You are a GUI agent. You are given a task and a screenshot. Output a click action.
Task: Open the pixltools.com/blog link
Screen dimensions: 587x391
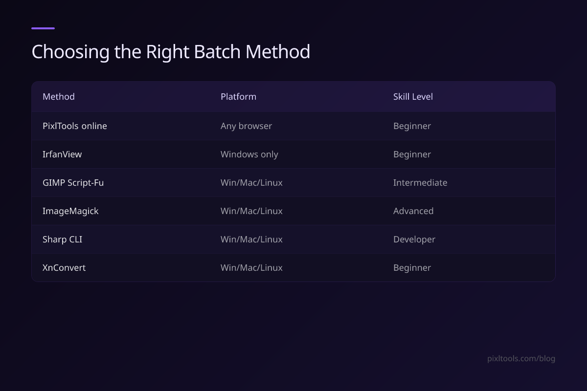[521, 358]
